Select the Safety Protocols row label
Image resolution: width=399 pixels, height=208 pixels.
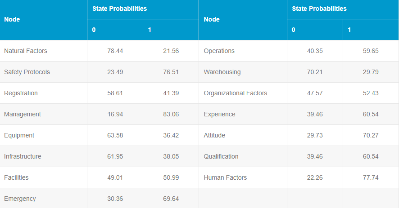(x=27, y=72)
